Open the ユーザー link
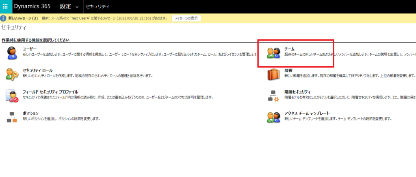Screen dimensions: 416x177 [x=29, y=49]
